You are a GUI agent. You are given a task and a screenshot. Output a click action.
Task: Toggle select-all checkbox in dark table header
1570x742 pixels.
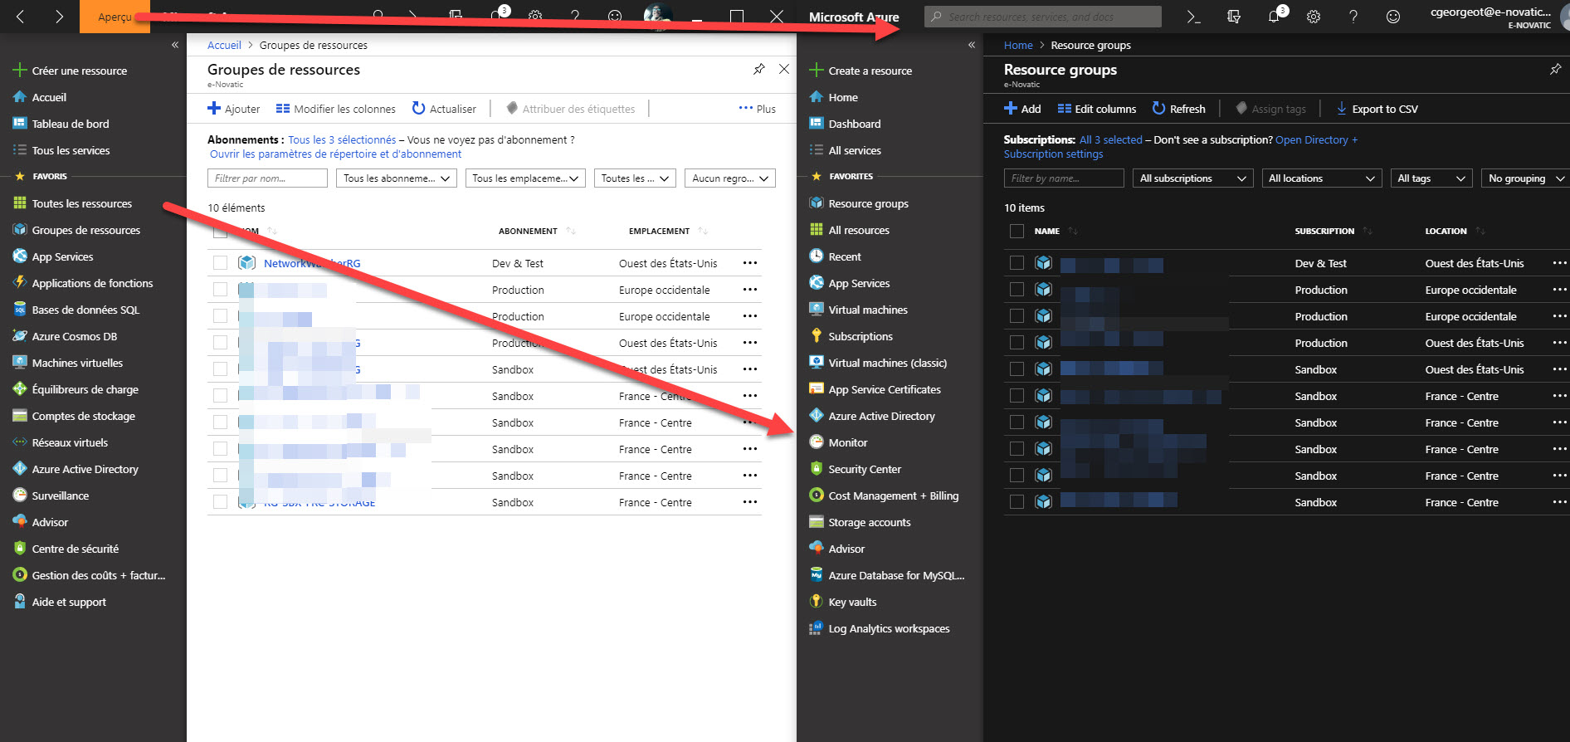1017,231
